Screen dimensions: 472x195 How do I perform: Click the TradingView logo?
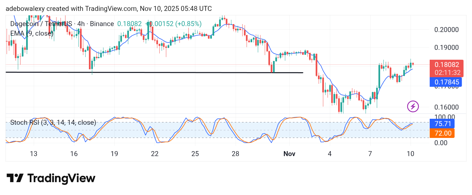[x=51, y=179]
